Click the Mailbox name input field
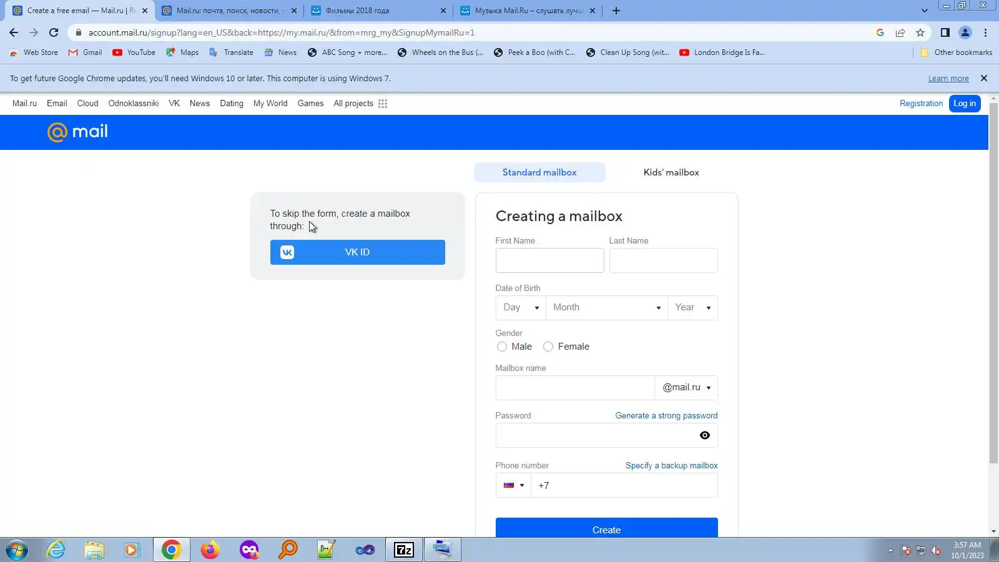The width and height of the screenshot is (999, 562). (x=575, y=388)
